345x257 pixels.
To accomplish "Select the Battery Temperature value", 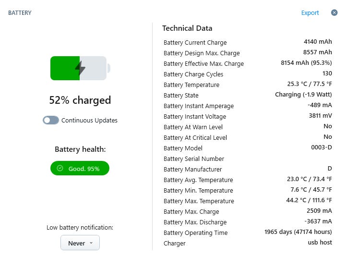I will point(309,84).
